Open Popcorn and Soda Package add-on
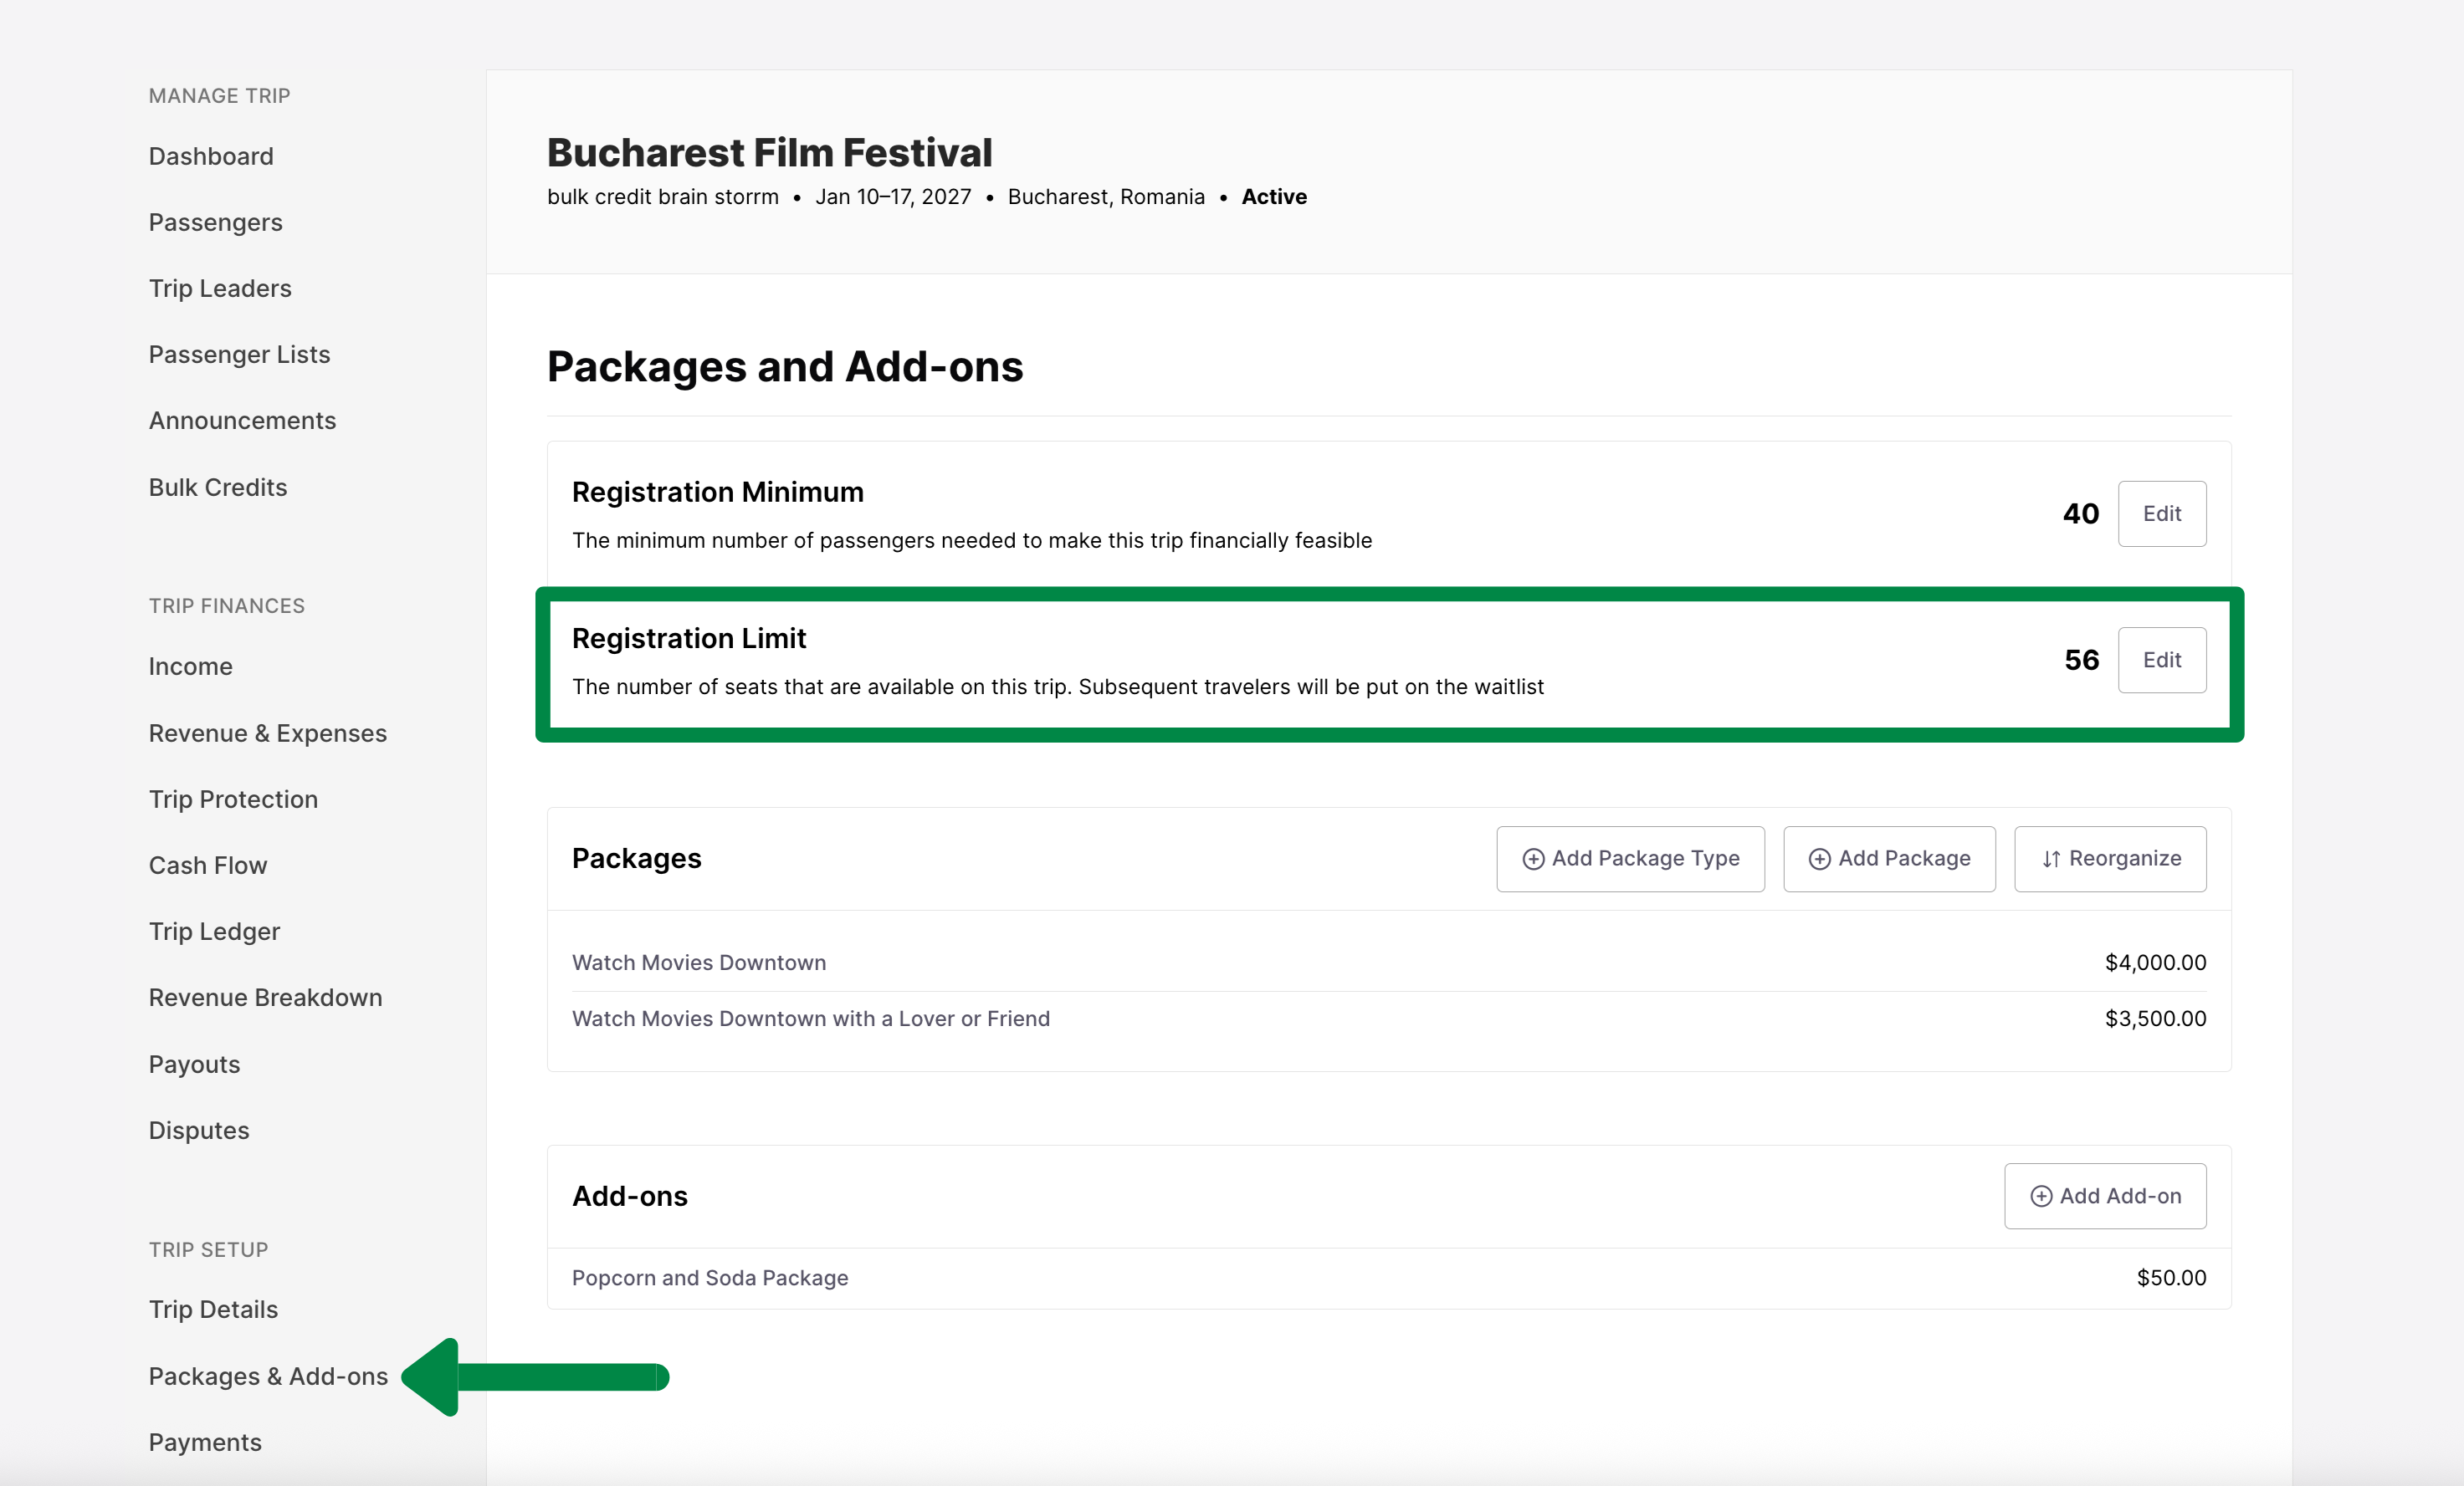This screenshot has width=2464, height=1486. tap(710, 1277)
